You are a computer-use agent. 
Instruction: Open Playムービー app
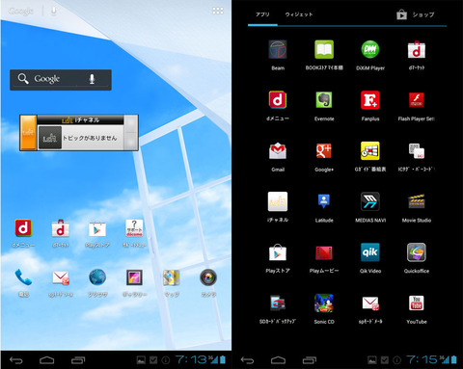[324, 252]
